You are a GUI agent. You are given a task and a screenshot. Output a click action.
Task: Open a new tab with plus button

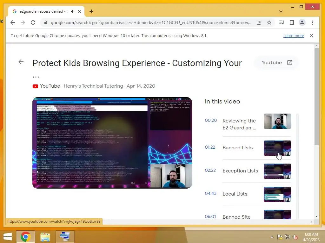click(x=91, y=11)
